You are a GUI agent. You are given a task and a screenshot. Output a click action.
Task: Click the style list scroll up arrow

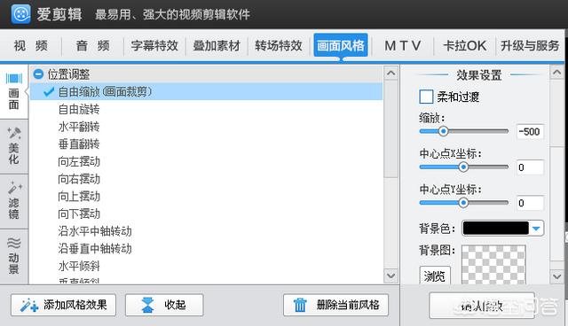pyautogui.click(x=390, y=74)
